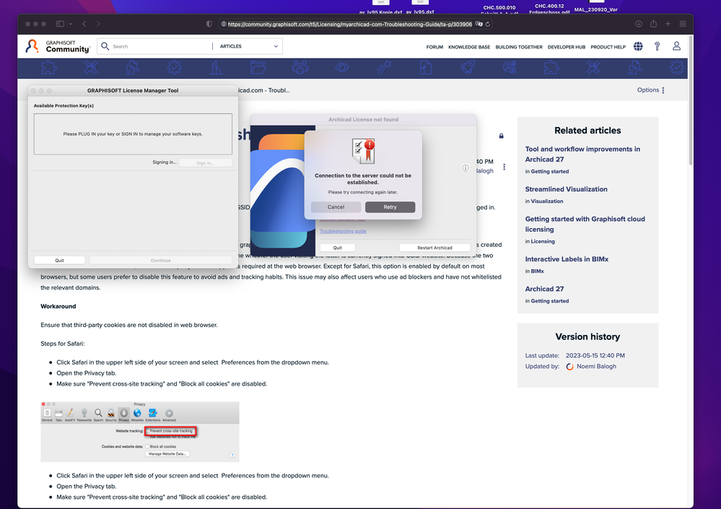Click the Workaround heading text

[58, 306]
